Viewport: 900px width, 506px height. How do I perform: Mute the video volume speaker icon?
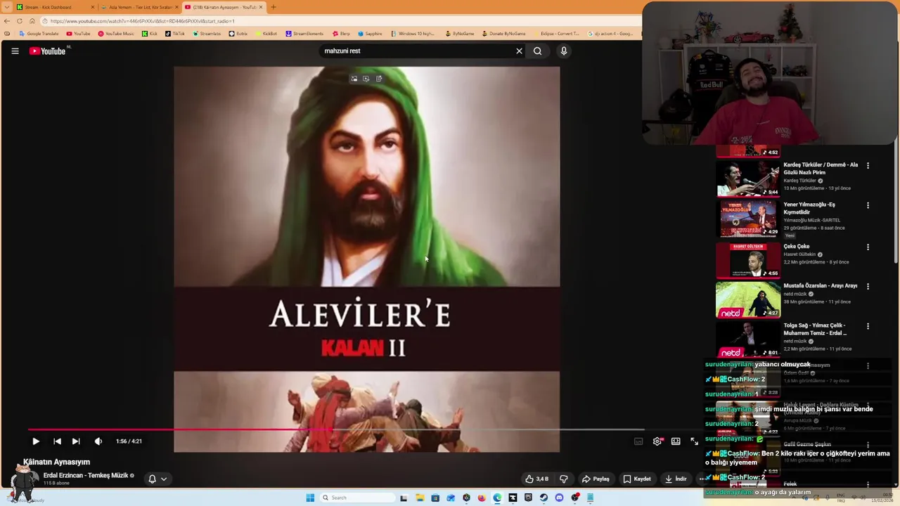(x=98, y=441)
